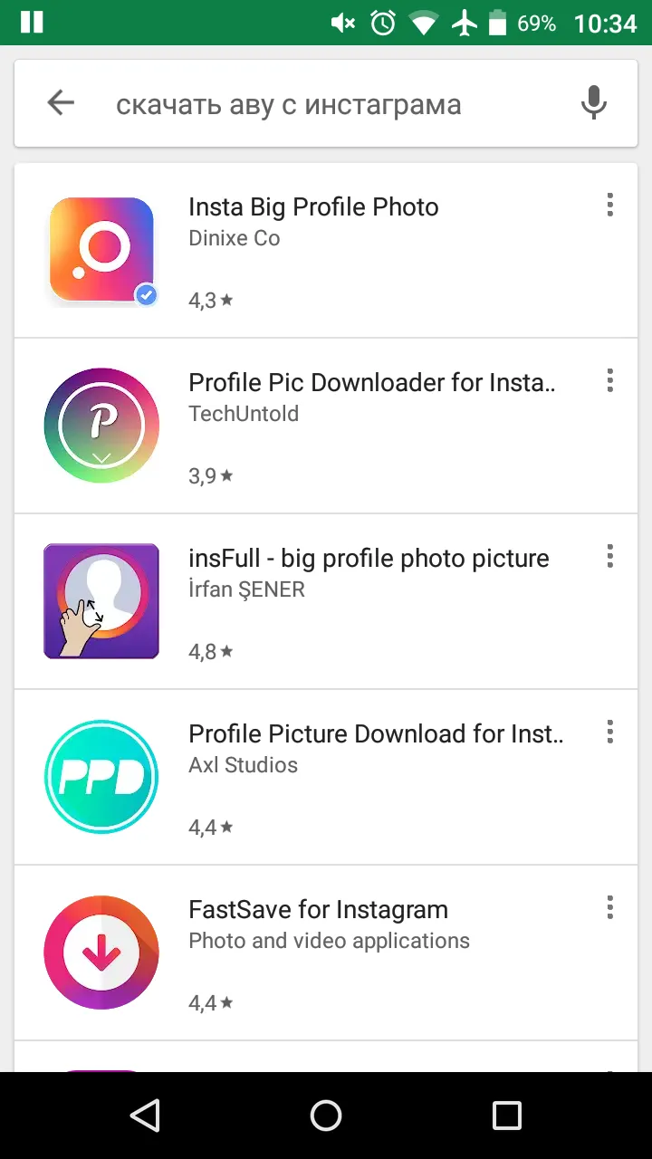Open the FastSave for Instagram icon
The width and height of the screenshot is (652, 1159).
pyautogui.click(x=101, y=953)
